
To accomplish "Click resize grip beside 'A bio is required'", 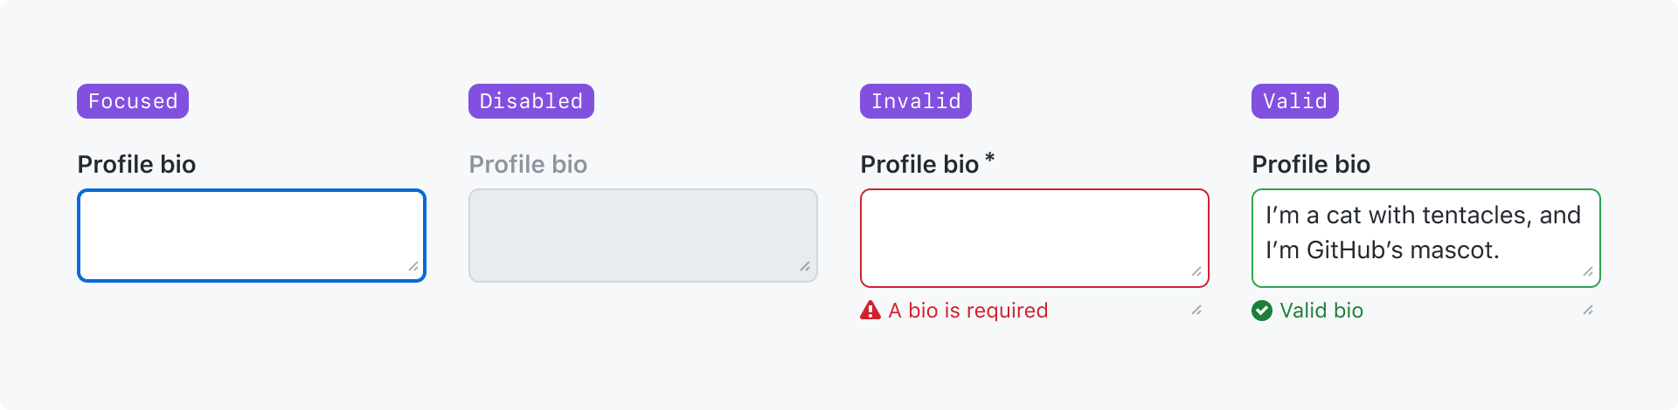I will [x=1196, y=310].
